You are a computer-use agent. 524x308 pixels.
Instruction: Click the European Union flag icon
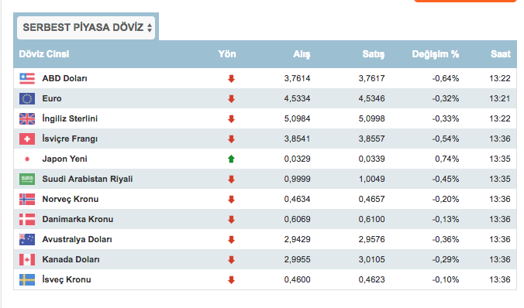click(x=27, y=99)
